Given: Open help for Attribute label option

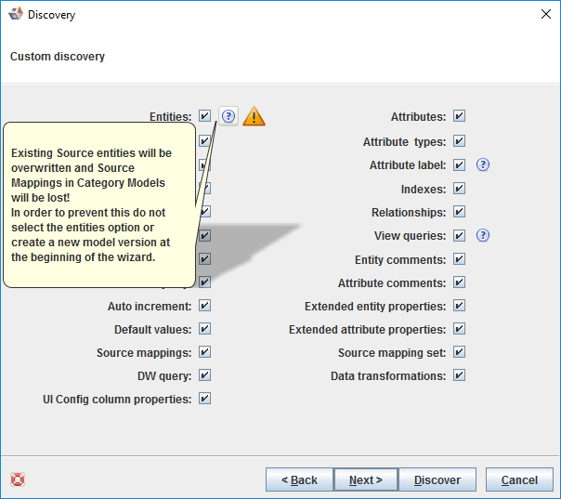Looking at the screenshot, I should click(482, 165).
